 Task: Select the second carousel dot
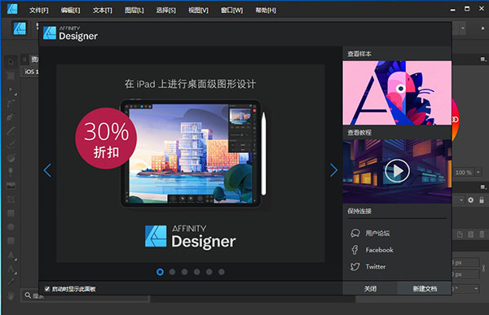pyautogui.click(x=172, y=272)
